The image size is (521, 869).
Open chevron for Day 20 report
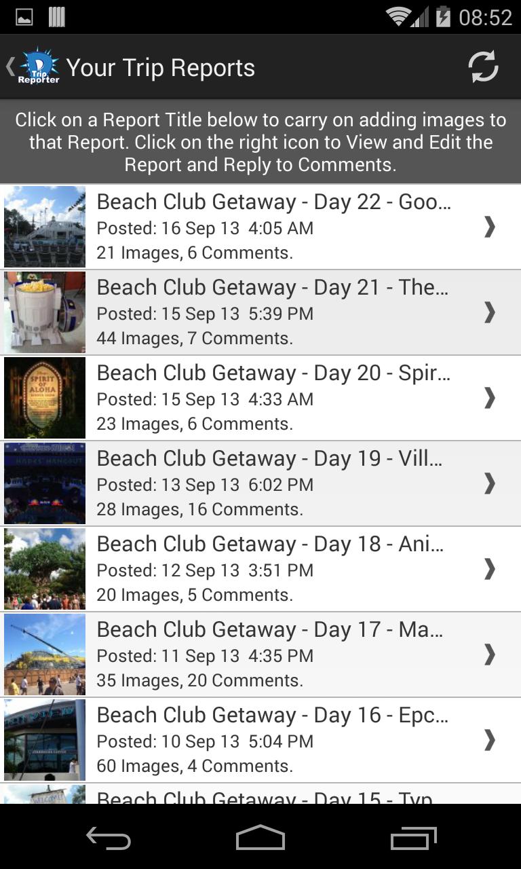pyautogui.click(x=489, y=398)
